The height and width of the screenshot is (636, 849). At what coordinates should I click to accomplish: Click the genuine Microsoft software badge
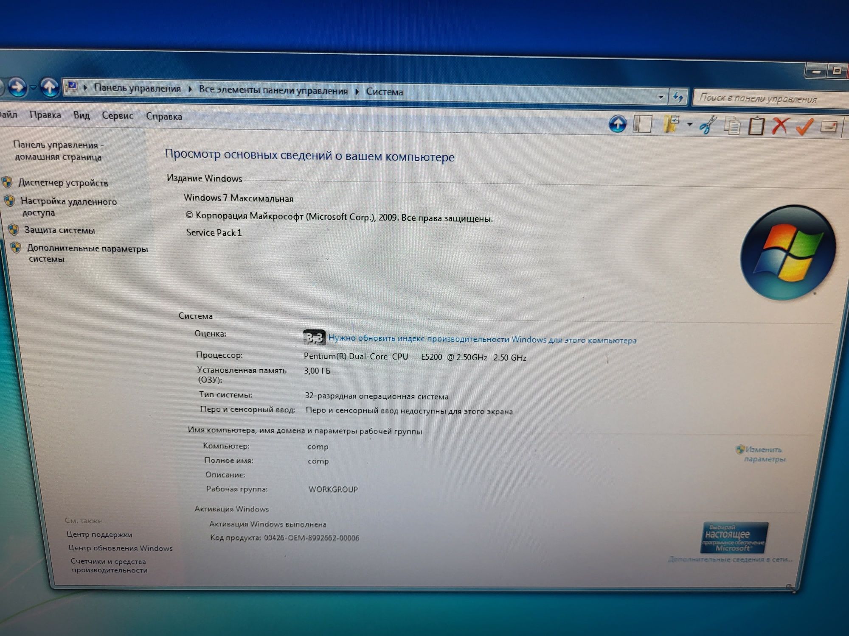pos(734,538)
